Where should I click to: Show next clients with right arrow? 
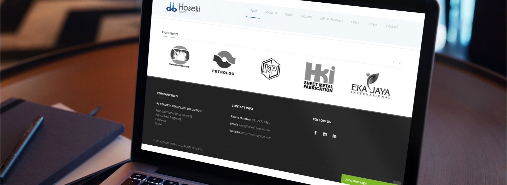(x=400, y=63)
